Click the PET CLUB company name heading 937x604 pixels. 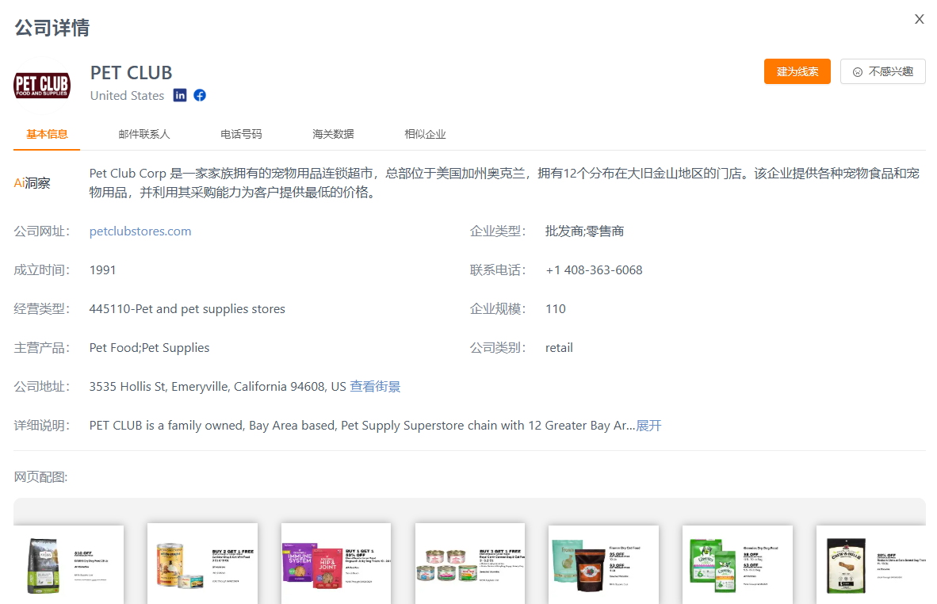pyautogui.click(x=132, y=73)
